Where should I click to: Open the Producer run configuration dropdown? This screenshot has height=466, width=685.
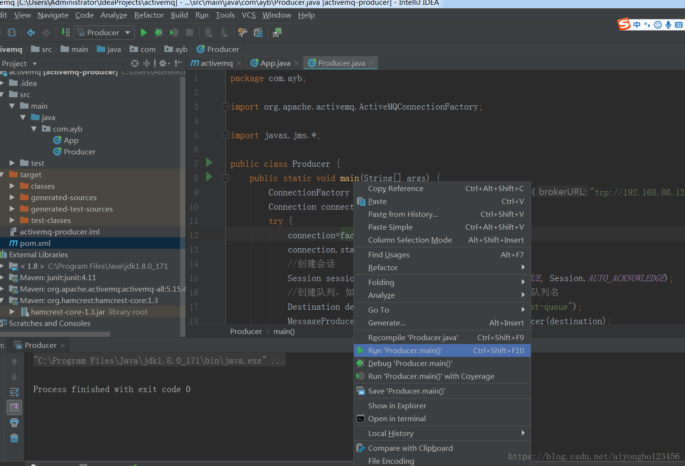[x=103, y=32]
